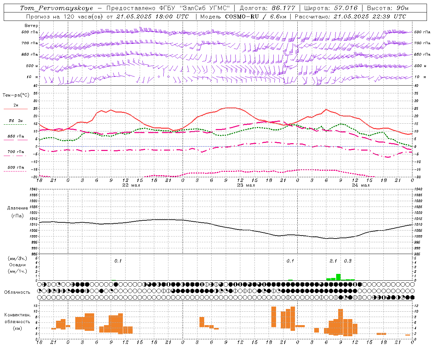Click the (км) unit label under облачность
Viewport: 432px width, 345px height.
18,328
